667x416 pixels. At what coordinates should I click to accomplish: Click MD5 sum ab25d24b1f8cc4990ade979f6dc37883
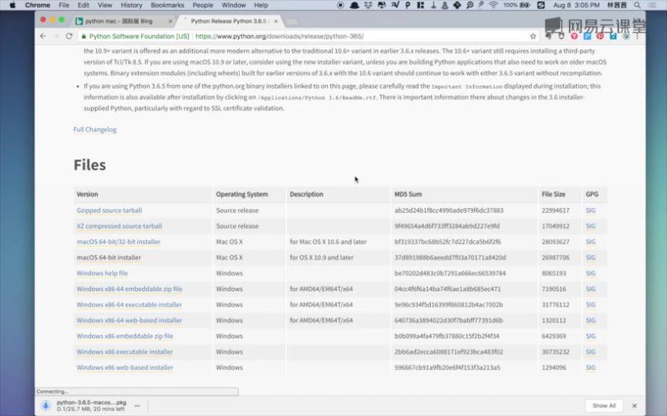click(x=449, y=210)
